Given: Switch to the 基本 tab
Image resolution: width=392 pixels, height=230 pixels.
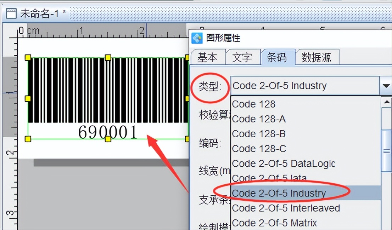Looking at the screenshot, I should click(208, 57).
